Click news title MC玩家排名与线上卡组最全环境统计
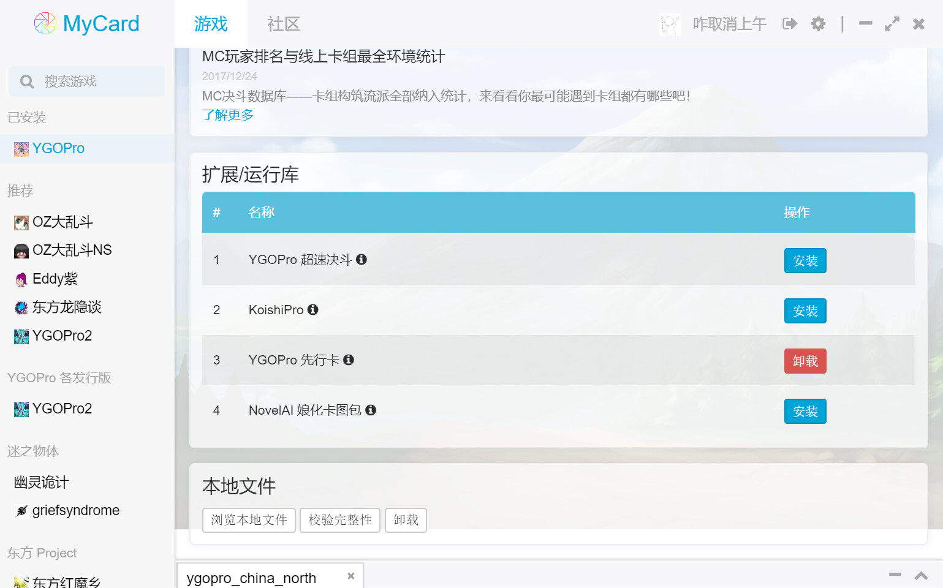943x588 pixels. [324, 56]
